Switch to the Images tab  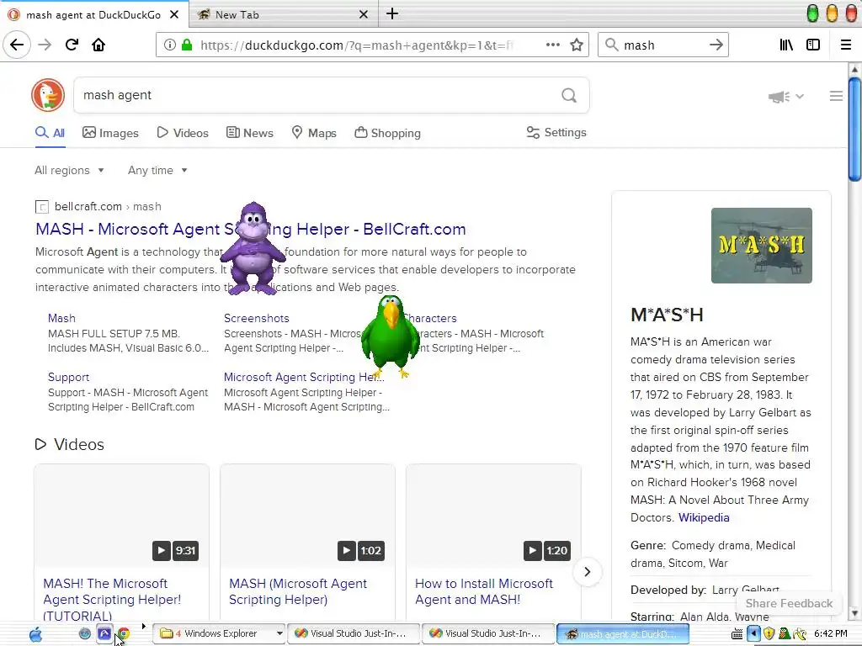[110, 133]
